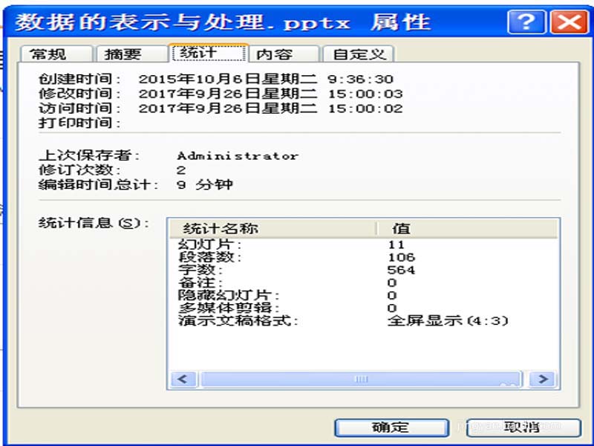Click the 修改时间 date value

tap(270, 94)
